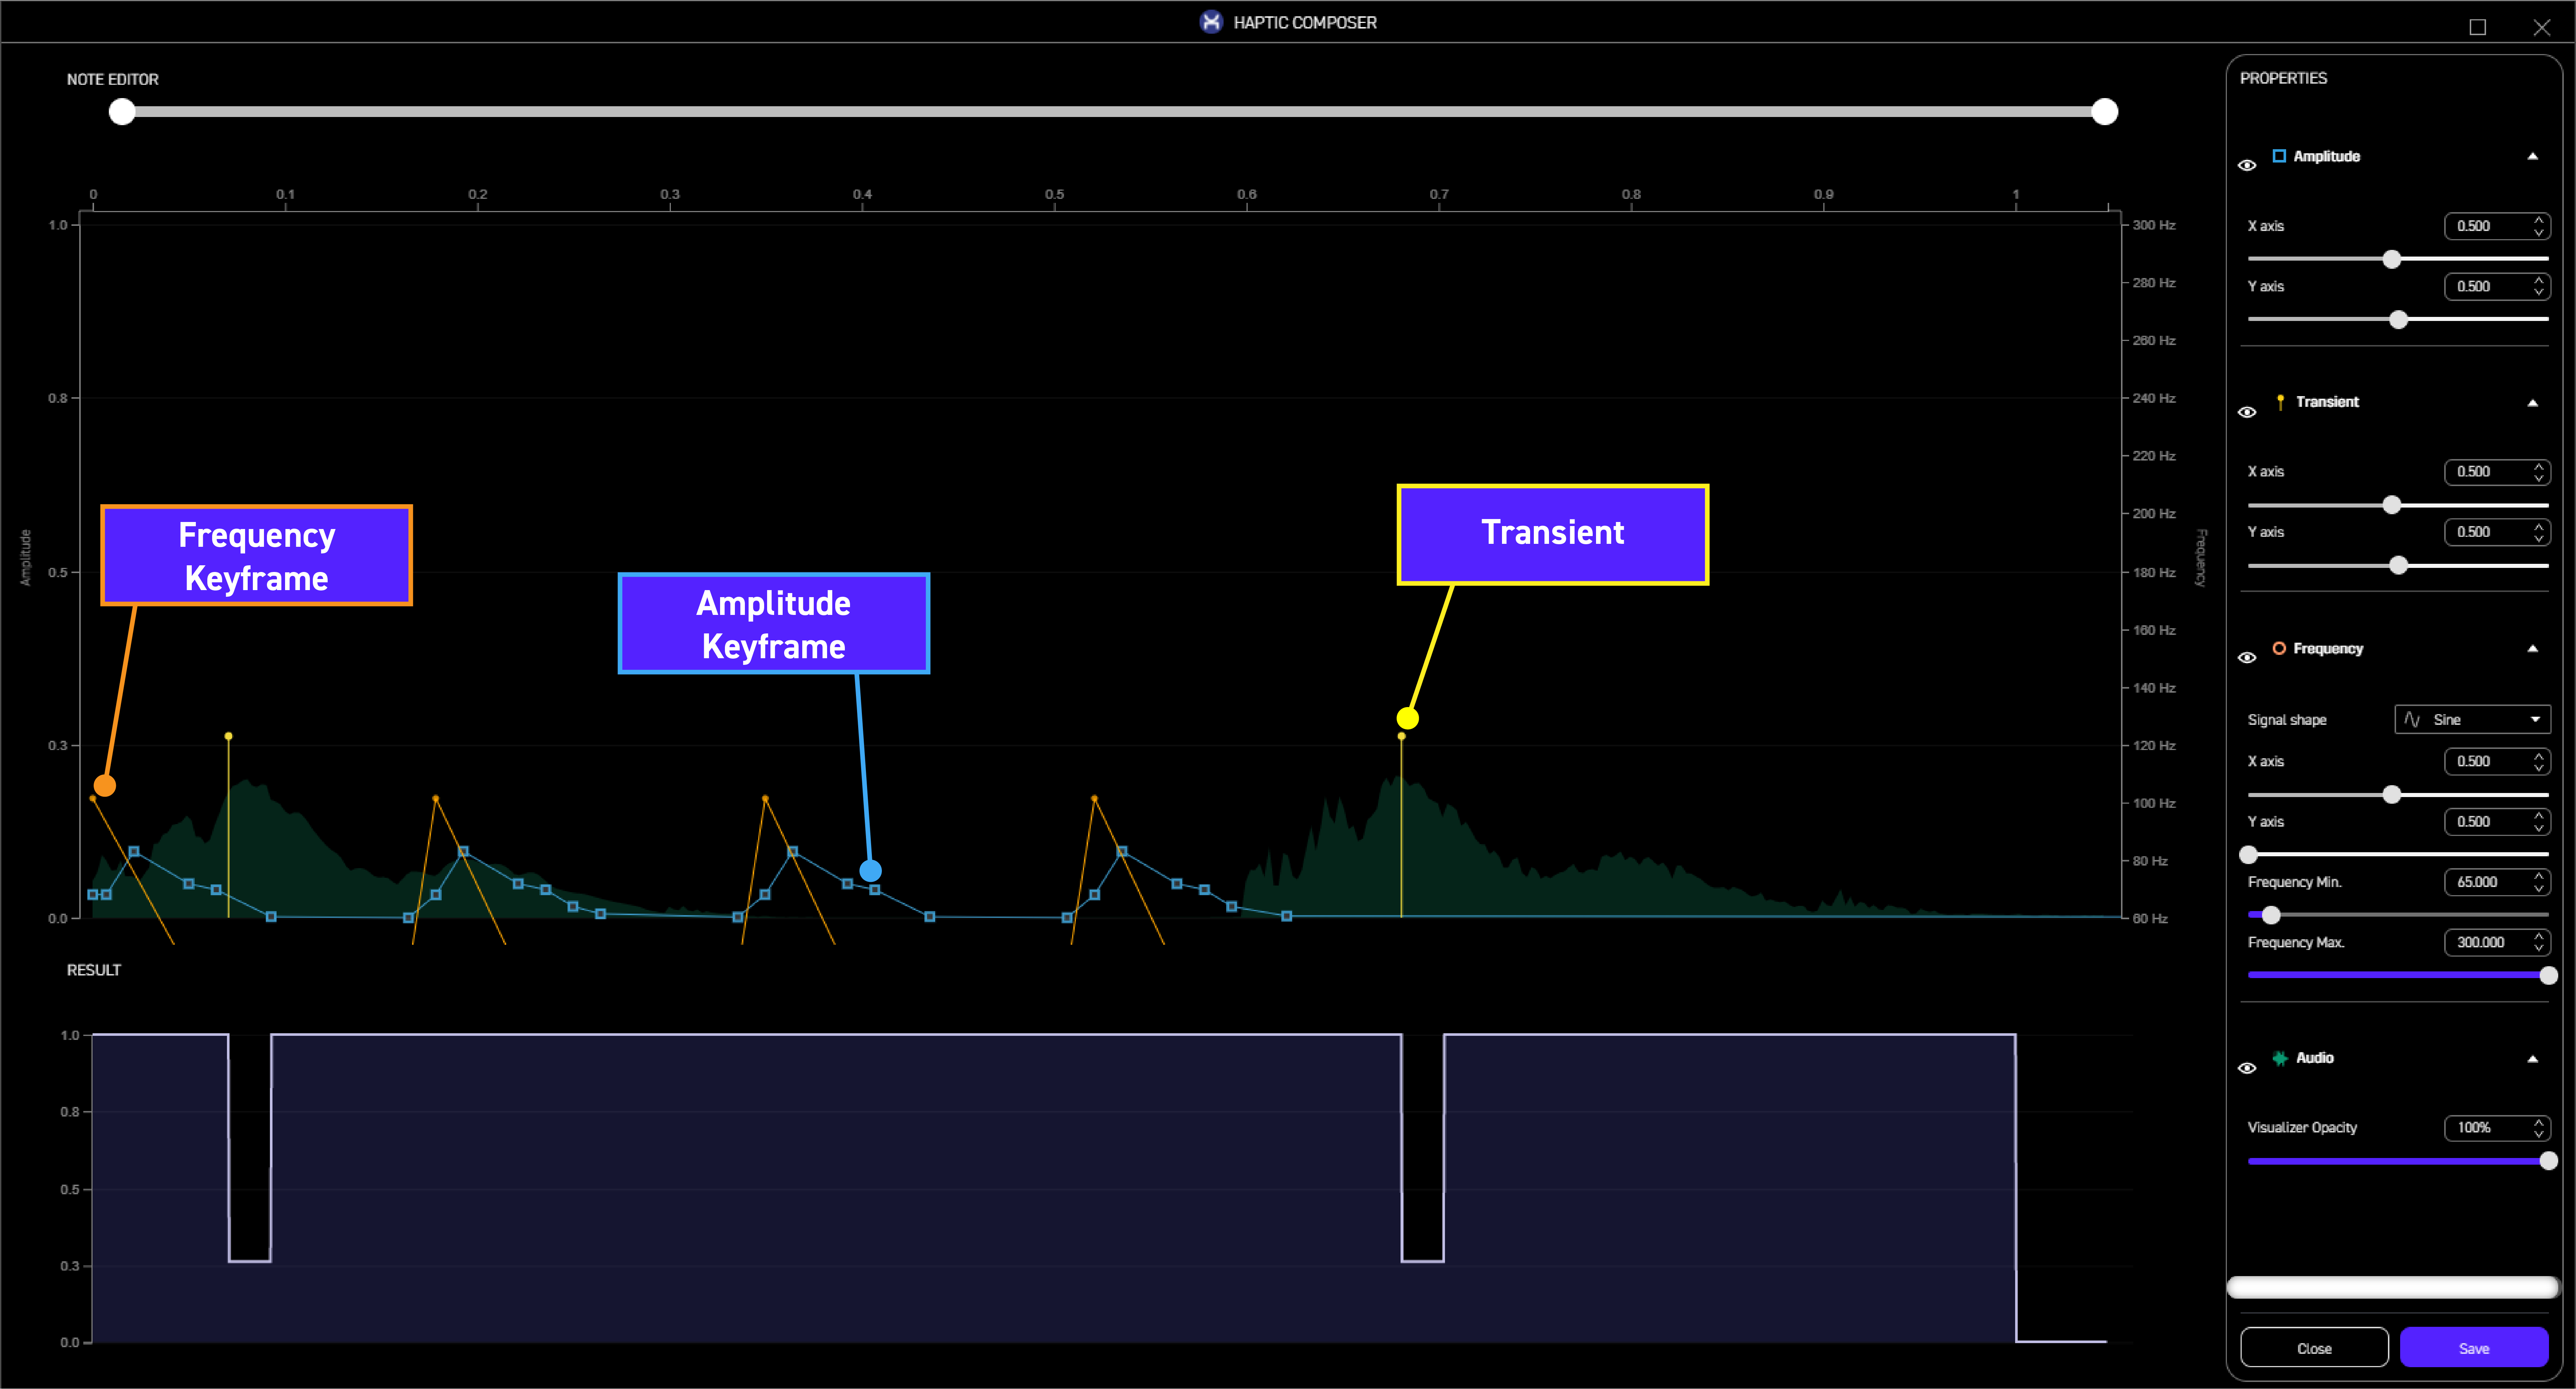Hide the Transient layer with eye icon
The width and height of the screenshot is (2576, 1389).
(2247, 412)
